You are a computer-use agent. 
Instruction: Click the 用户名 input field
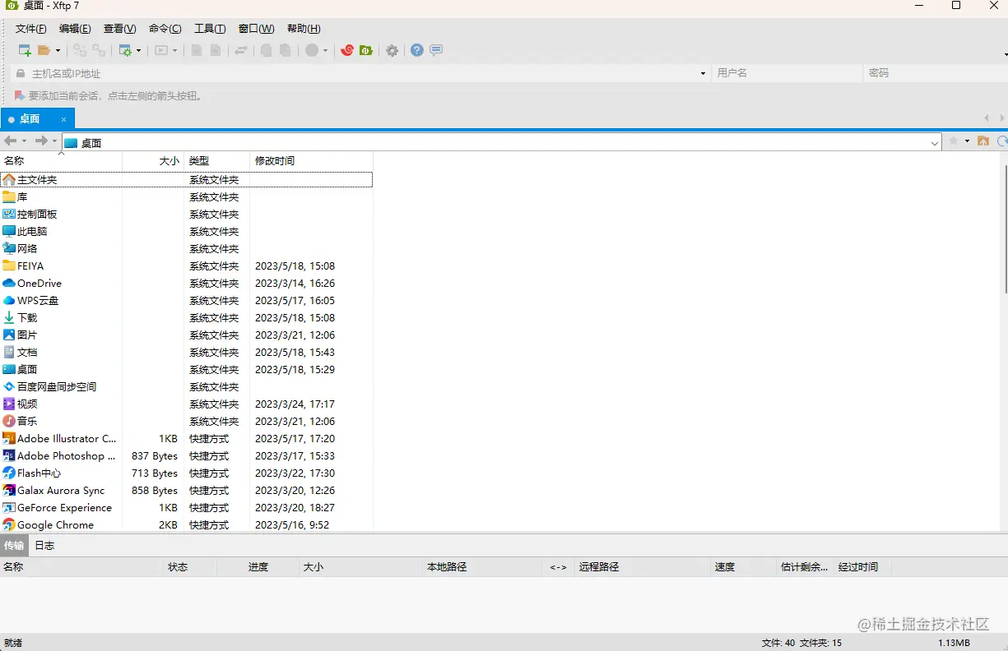[x=787, y=73]
